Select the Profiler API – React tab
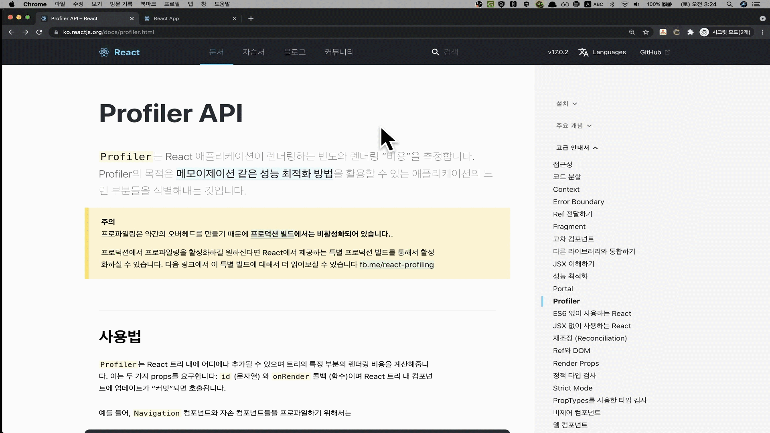Screen dimensions: 770x433 [x=87, y=18]
